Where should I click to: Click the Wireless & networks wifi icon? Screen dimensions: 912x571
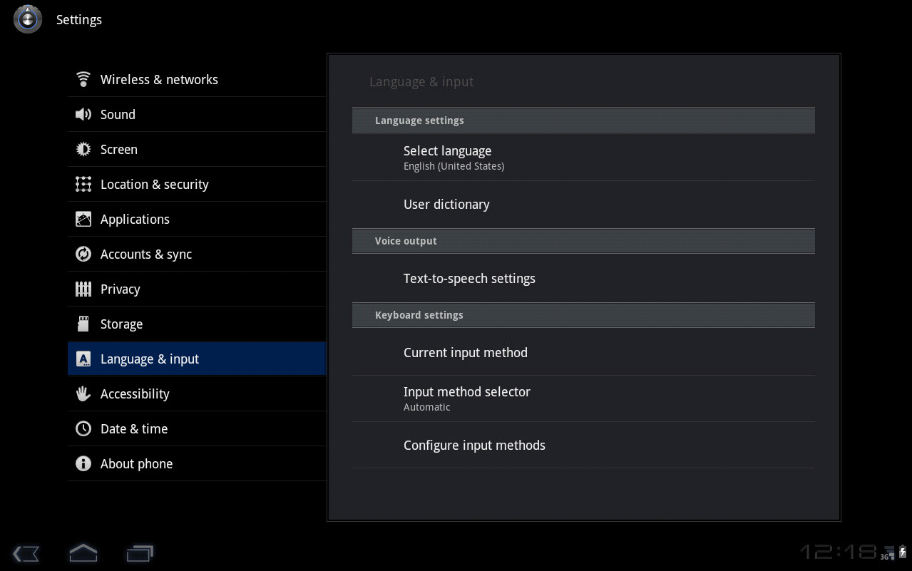(x=83, y=79)
